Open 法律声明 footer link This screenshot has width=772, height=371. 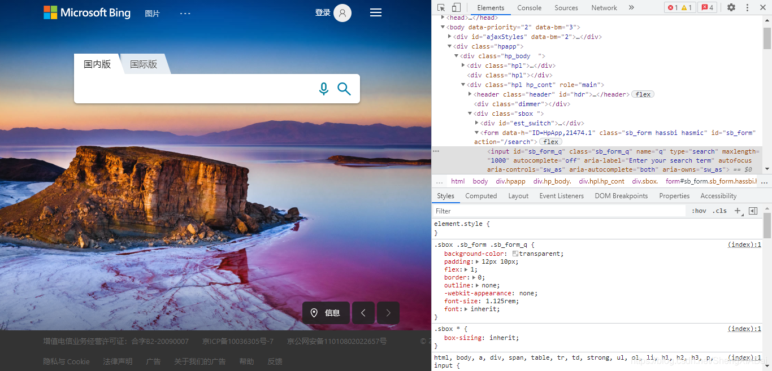[x=118, y=361]
